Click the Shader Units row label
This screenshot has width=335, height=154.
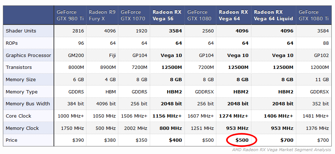coord(21,31)
